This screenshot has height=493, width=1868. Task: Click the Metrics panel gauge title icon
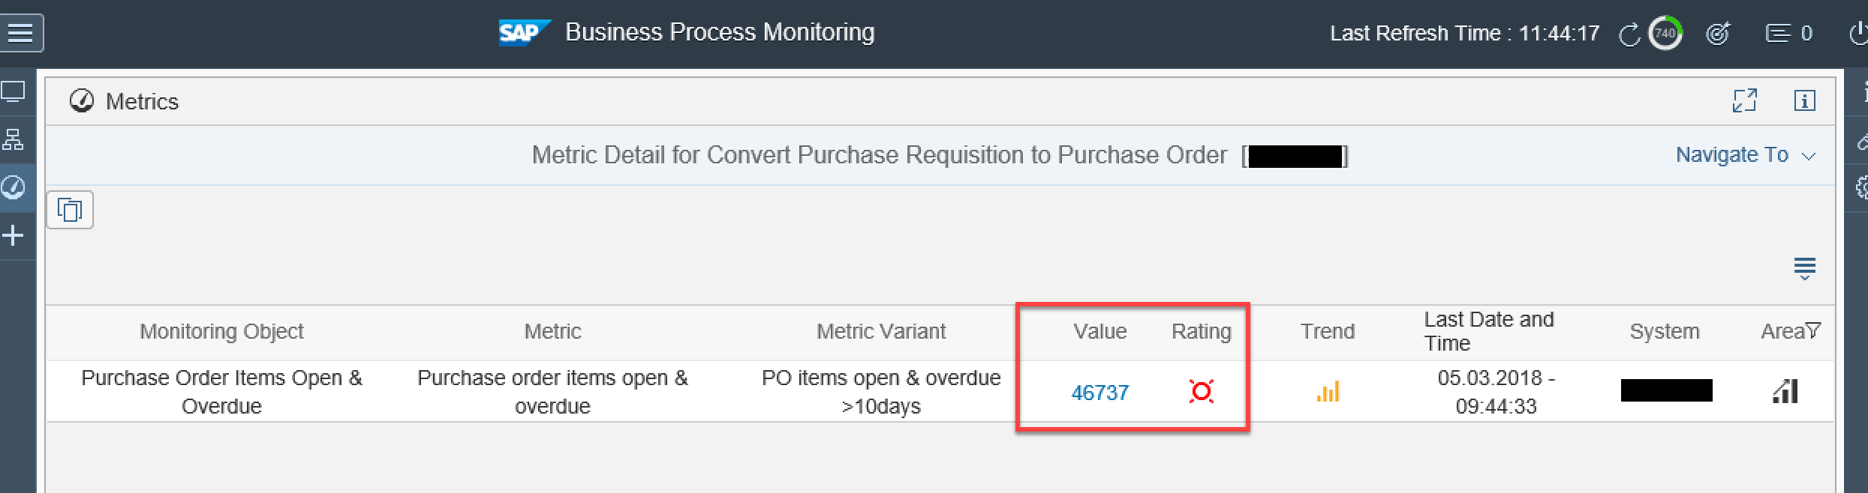[x=82, y=101]
